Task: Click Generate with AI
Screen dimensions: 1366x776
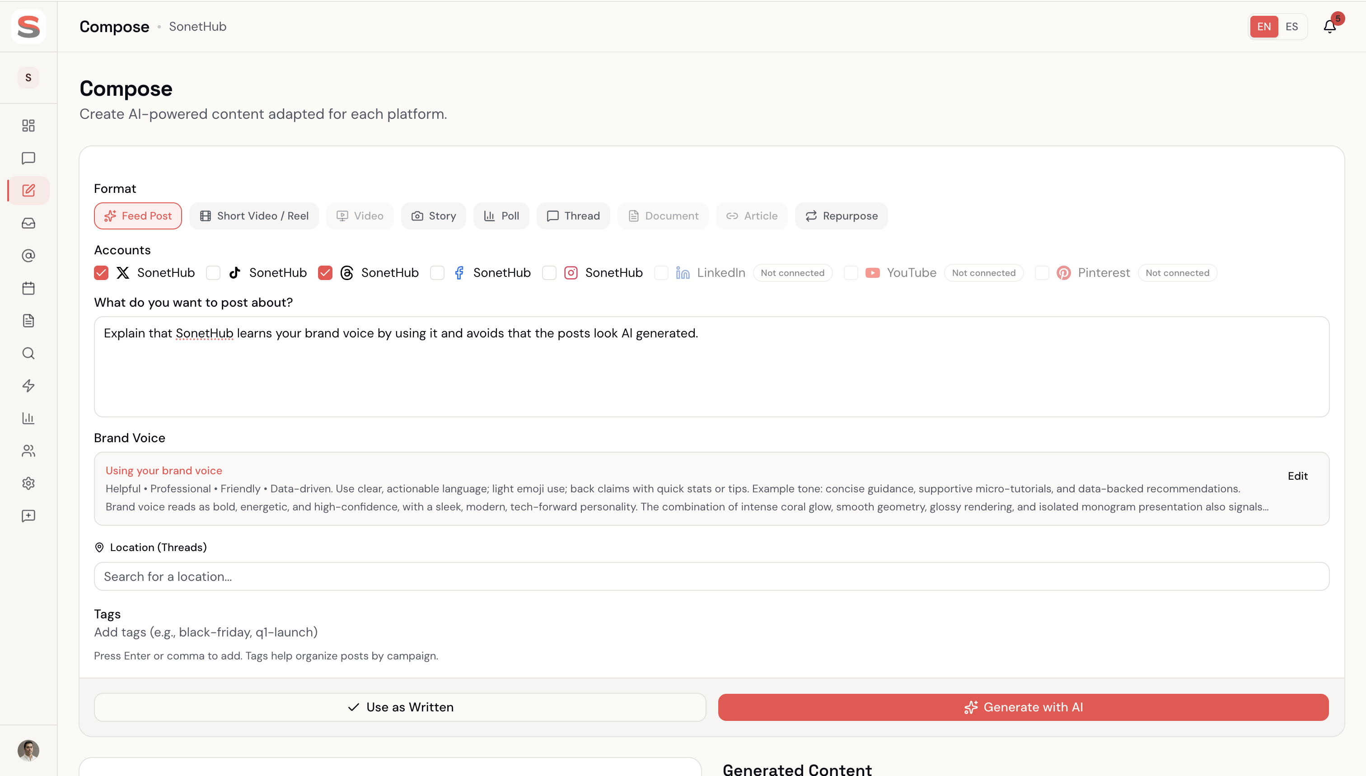Action: tap(1022, 707)
